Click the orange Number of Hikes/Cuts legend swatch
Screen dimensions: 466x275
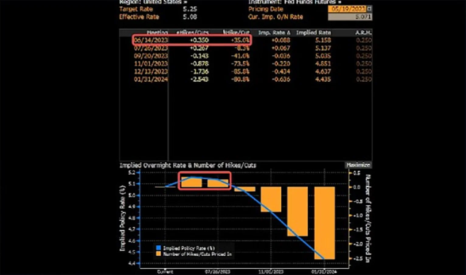pos(158,254)
